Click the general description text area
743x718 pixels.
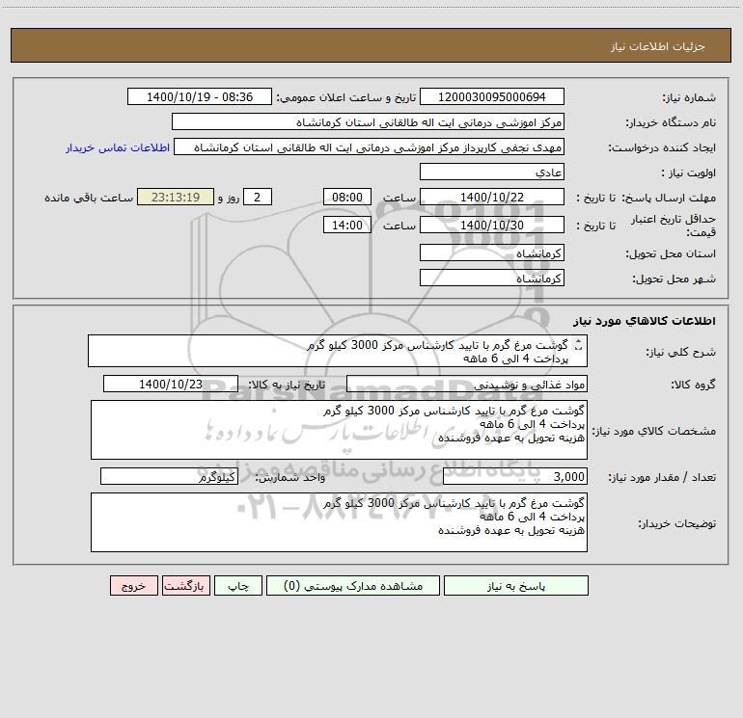pos(338,351)
